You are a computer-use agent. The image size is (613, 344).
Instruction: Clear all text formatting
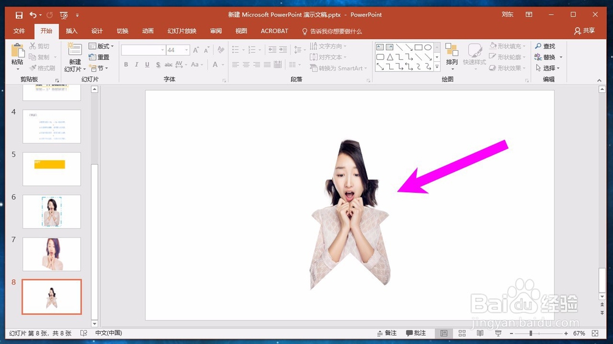[221, 50]
